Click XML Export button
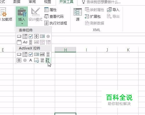This screenshot has width=145, height=115. pos(113,16)
